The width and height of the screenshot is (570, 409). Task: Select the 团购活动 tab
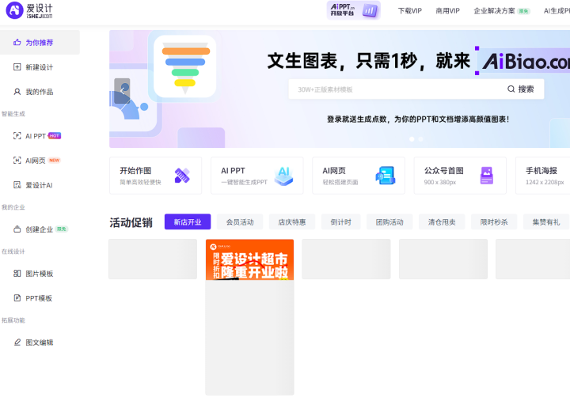[389, 222]
